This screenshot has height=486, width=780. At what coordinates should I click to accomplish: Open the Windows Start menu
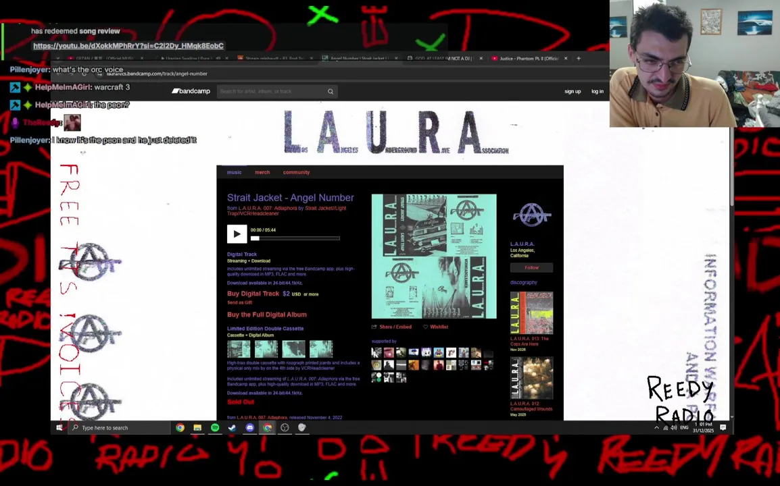click(x=59, y=428)
